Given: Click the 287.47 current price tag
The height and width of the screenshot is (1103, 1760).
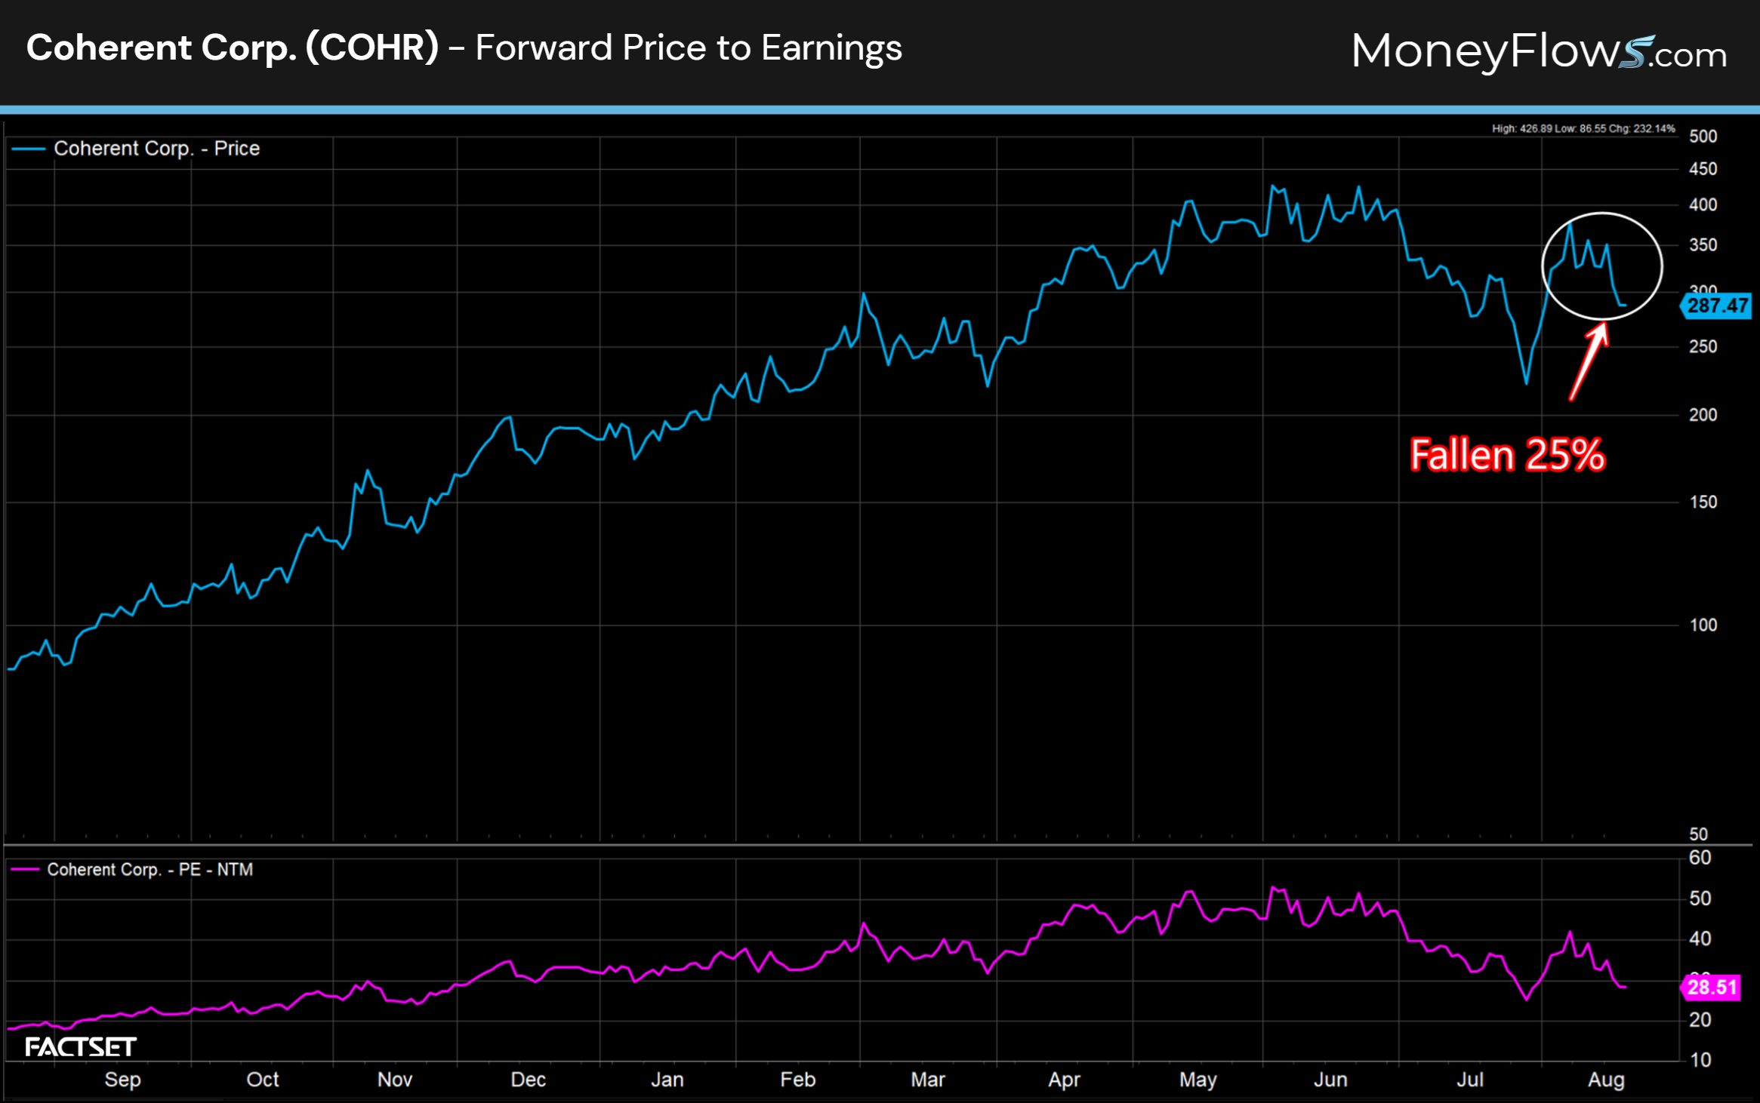Looking at the screenshot, I should tap(1717, 306).
